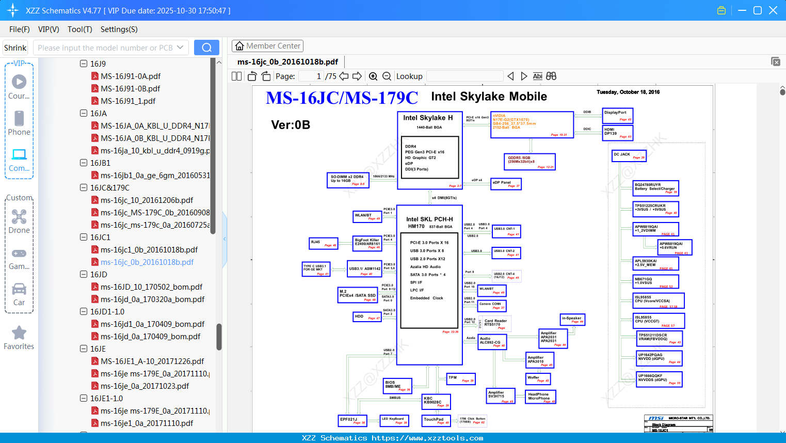Open MS-16J91-0A.pdf
This screenshot has height=443, width=786.
tap(131, 76)
